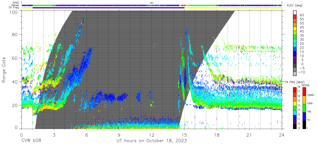
Task: Click the 1000 label on the NOISE colorbar
Action: (310, 103)
